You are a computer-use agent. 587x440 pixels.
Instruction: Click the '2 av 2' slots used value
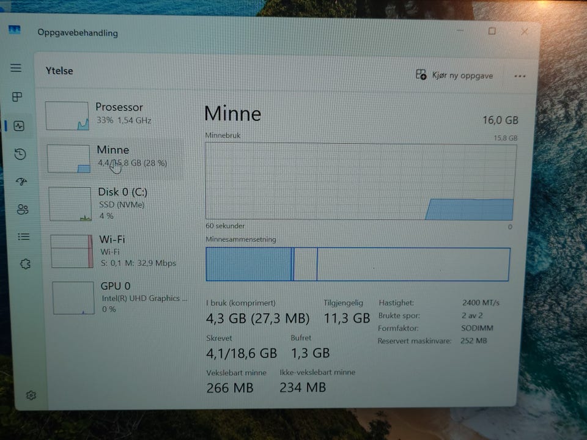coord(472,315)
